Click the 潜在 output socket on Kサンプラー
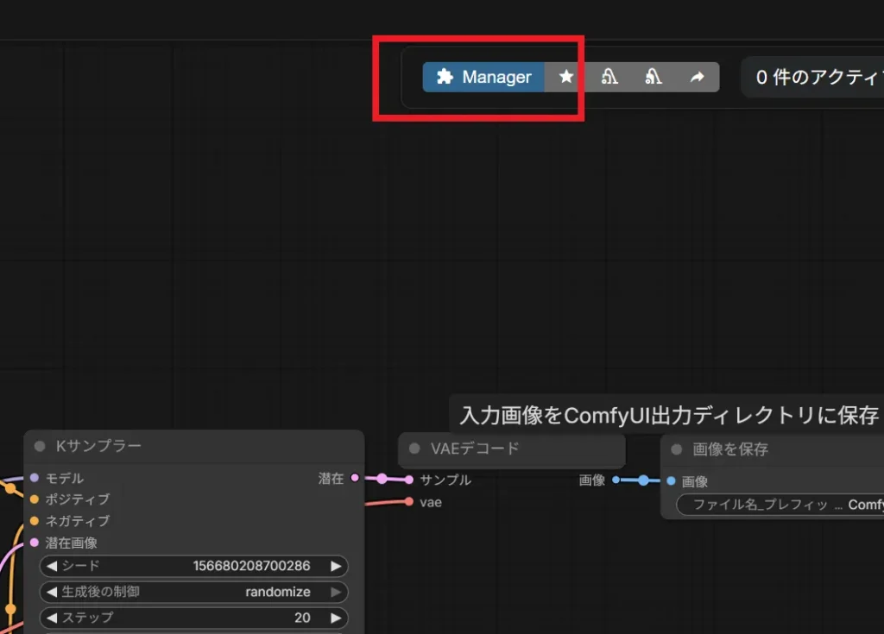Screen dimensions: 884x634 click(355, 478)
